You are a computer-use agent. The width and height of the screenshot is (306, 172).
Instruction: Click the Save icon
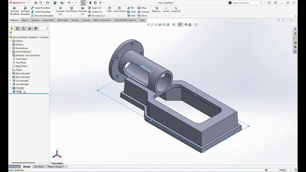55,3
